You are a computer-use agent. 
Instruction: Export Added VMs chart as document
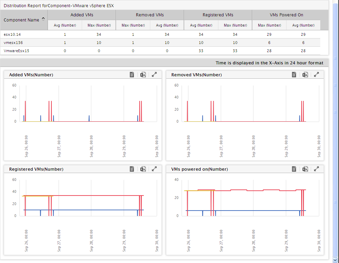tap(132, 75)
